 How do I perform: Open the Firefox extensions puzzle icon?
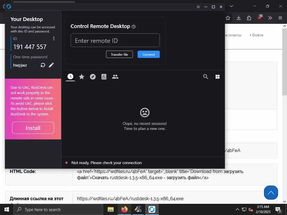coord(249,18)
